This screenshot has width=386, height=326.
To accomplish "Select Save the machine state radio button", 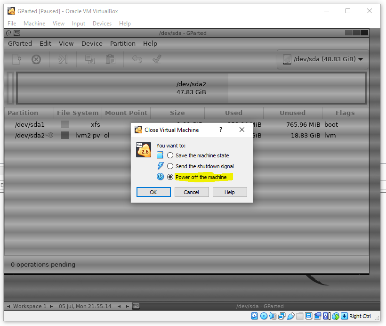I will coord(170,155).
